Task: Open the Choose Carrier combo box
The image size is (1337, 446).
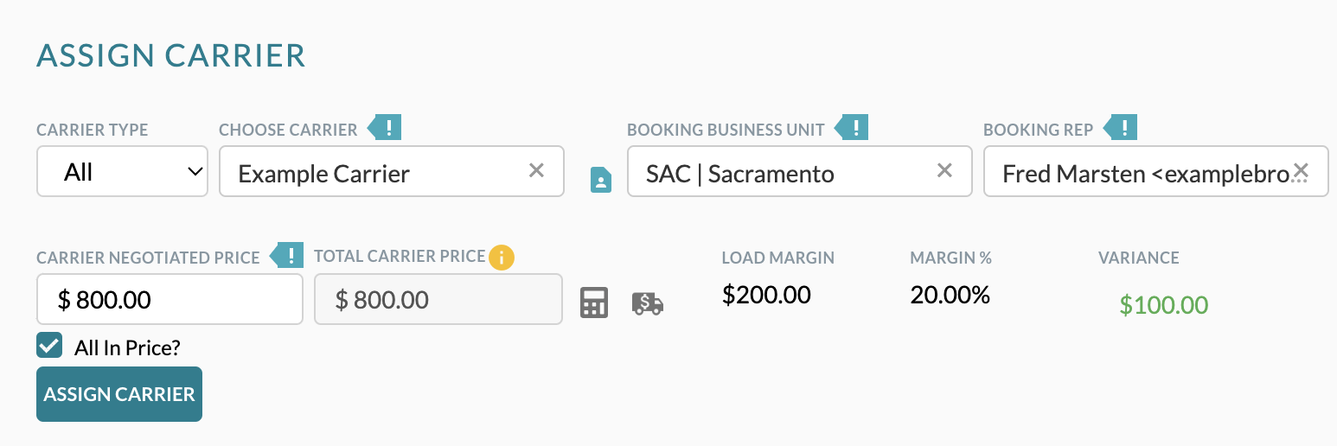Action: click(x=392, y=171)
